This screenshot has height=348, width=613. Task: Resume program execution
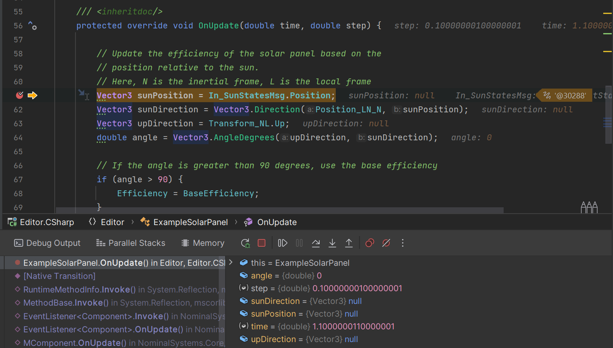[283, 243]
